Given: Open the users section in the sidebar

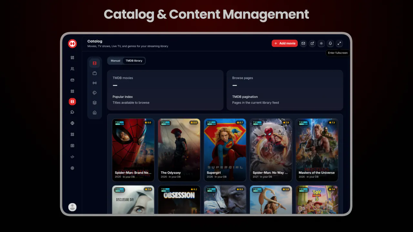Looking at the screenshot, I should click(72, 69).
